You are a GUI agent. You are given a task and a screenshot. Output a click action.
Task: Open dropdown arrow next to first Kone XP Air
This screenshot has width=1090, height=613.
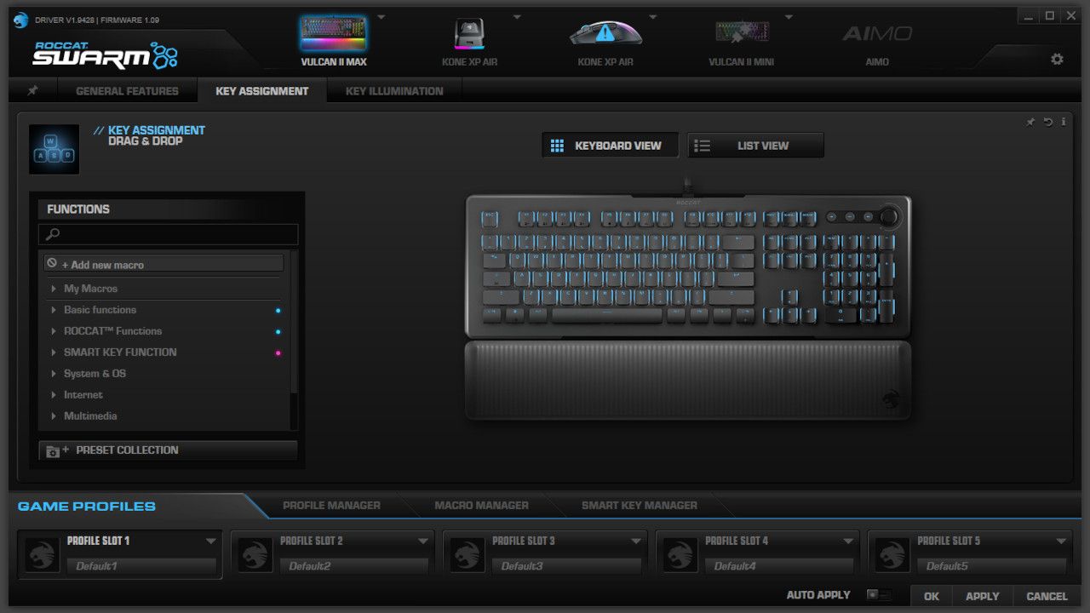coord(517,17)
